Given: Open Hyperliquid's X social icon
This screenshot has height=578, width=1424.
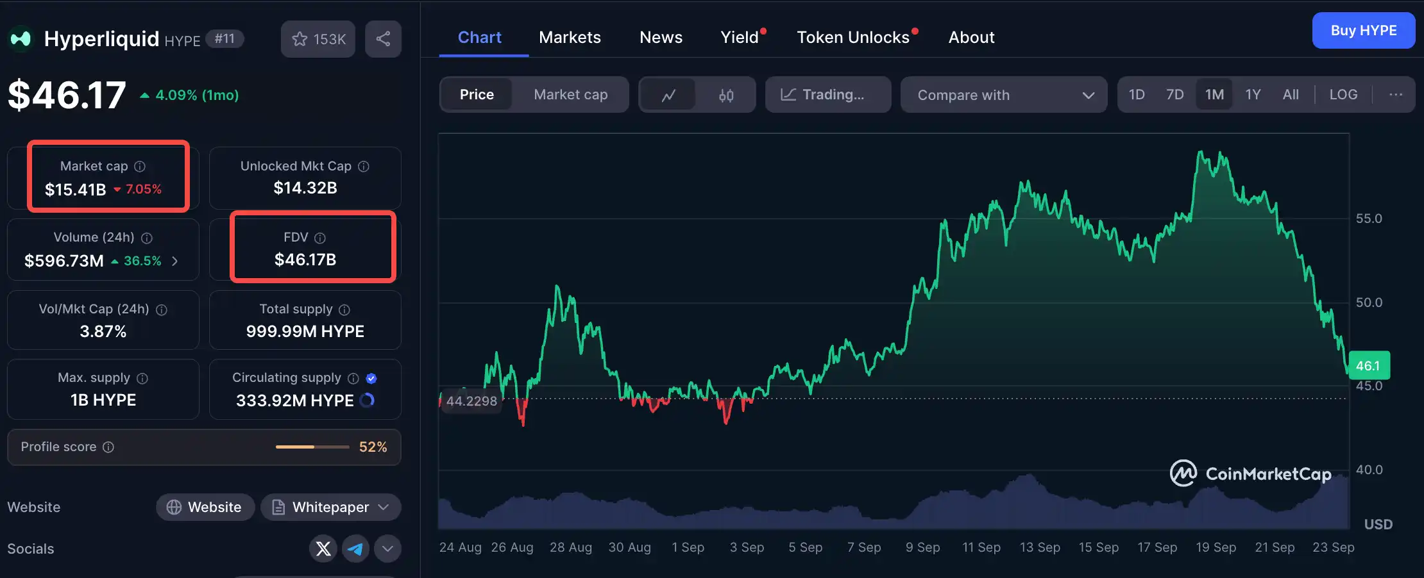Looking at the screenshot, I should coord(323,549).
